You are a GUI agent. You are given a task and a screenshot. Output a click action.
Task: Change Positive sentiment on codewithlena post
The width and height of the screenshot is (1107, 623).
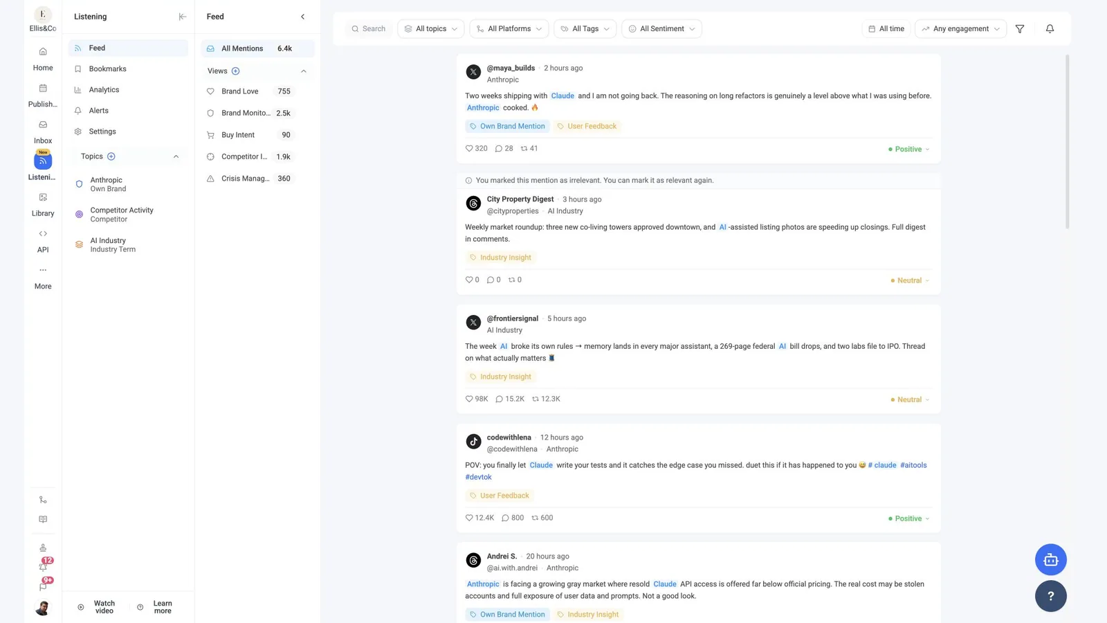point(909,519)
